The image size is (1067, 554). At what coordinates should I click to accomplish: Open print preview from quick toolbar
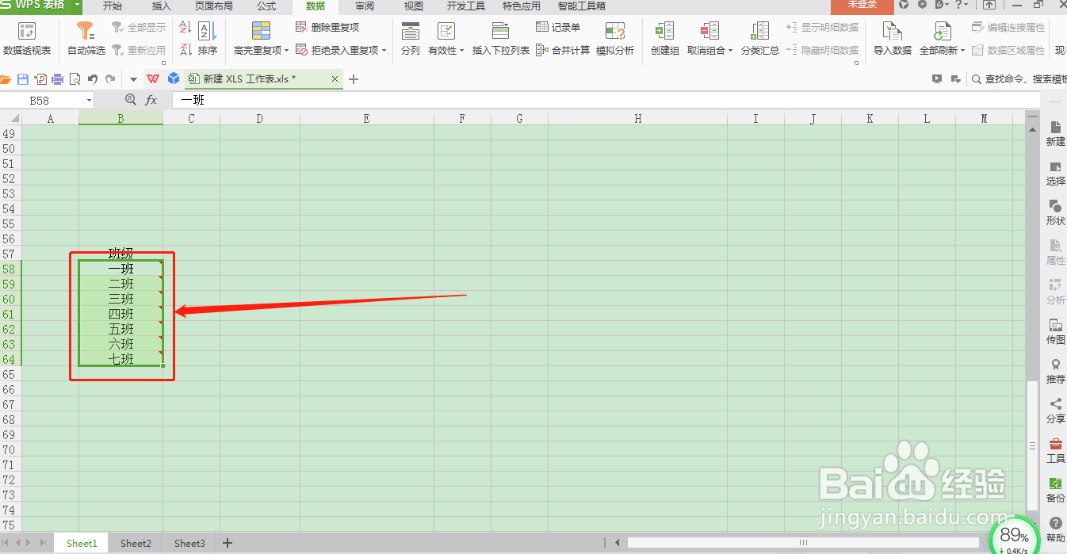[75, 79]
